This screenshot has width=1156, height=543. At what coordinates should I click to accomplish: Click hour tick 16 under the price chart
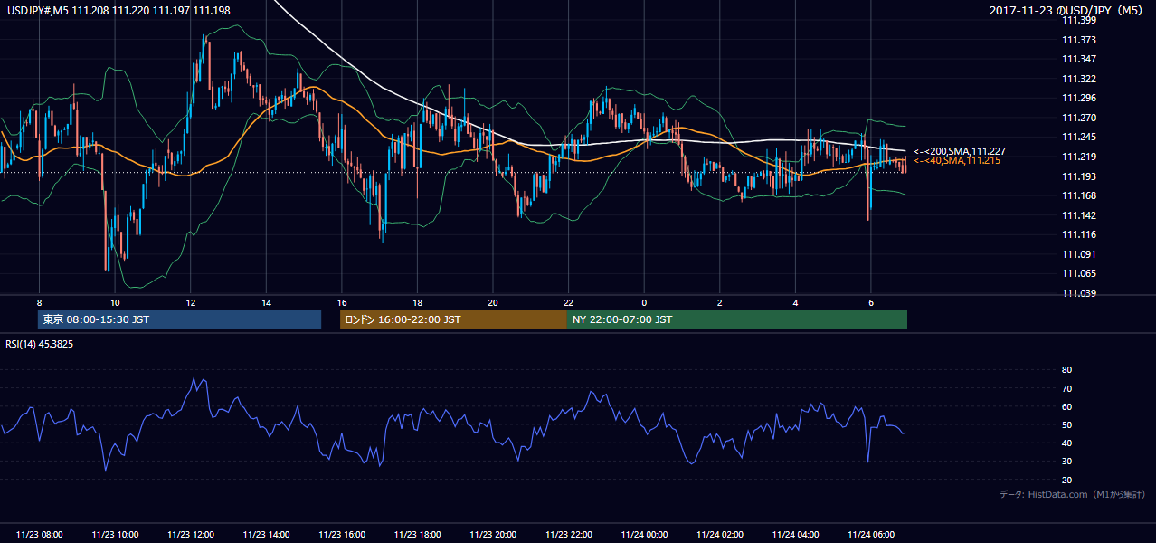(342, 302)
